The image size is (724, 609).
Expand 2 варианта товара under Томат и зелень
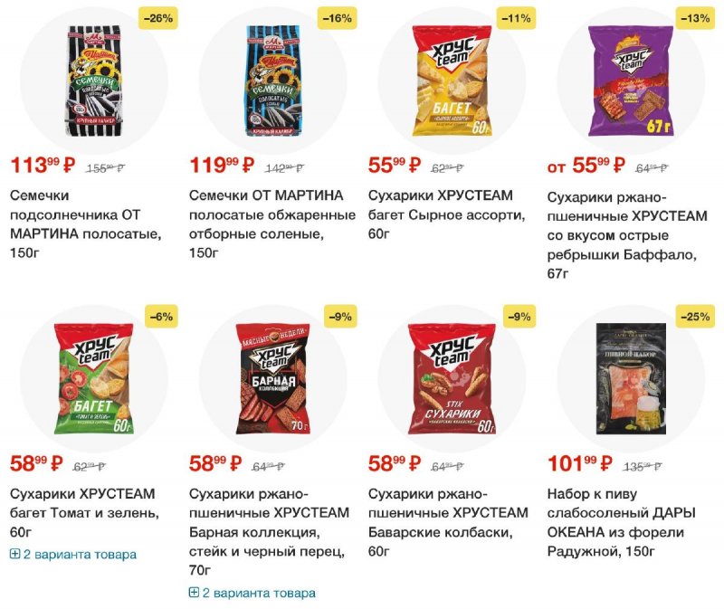pos(73,554)
